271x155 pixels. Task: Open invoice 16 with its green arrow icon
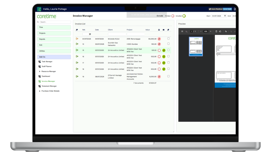pyautogui.click(x=77, y=56)
